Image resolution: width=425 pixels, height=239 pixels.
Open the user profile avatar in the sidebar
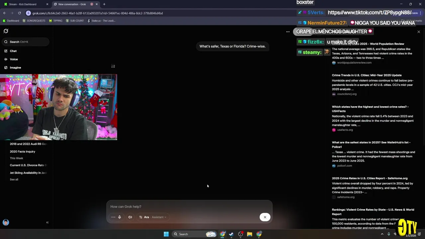6,222
